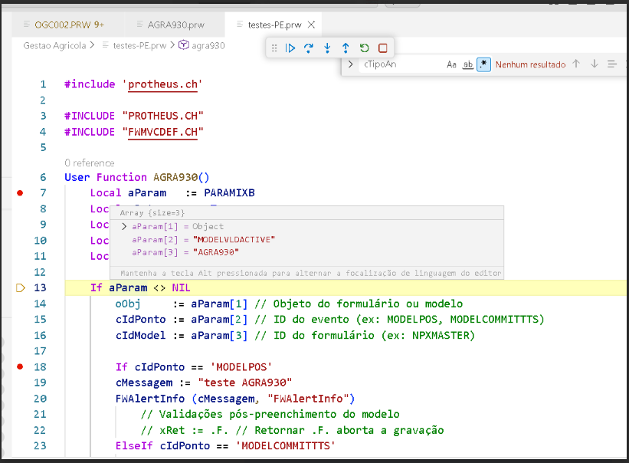Expand aParam[1] Object in hover popup

[124, 226]
